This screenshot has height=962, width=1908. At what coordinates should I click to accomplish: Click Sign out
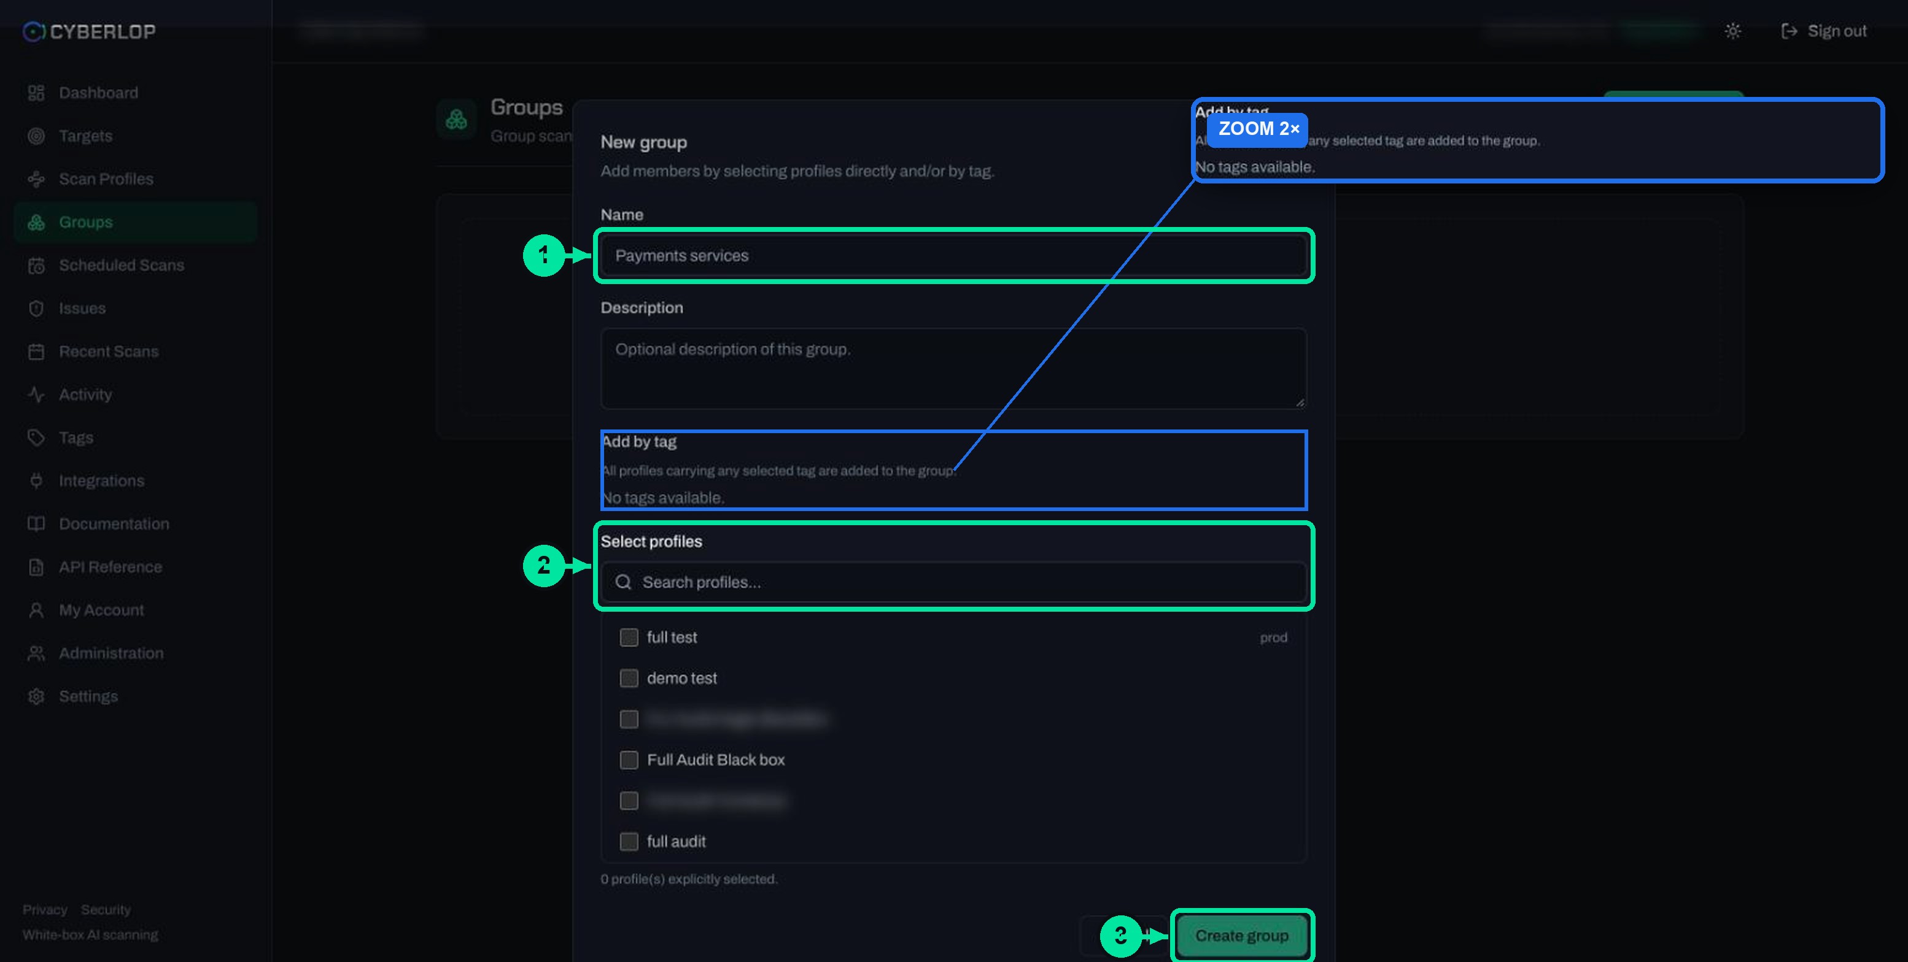tap(1823, 31)
